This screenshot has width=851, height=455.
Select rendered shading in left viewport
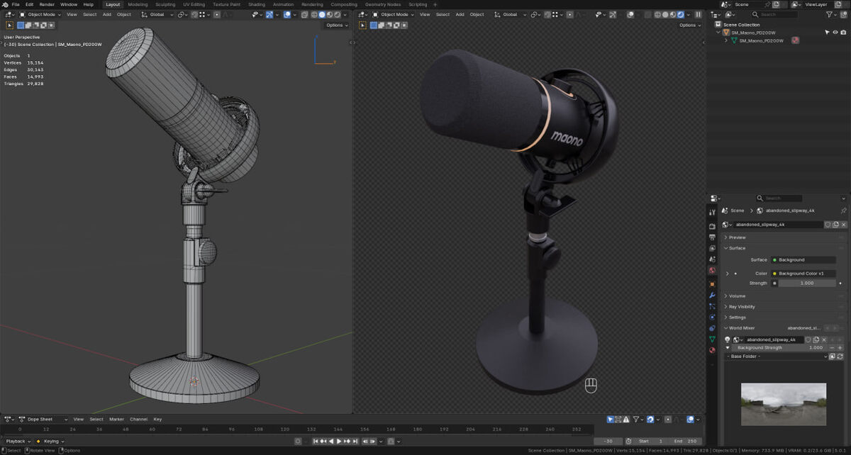pyautogui.click(x=337, y=14)
